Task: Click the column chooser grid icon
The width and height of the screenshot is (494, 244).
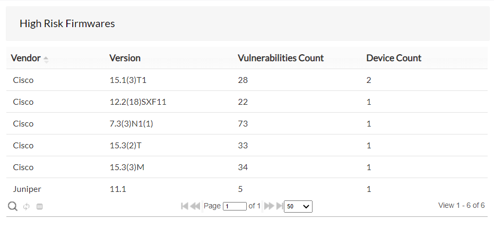Action: [x=39, y=206]
